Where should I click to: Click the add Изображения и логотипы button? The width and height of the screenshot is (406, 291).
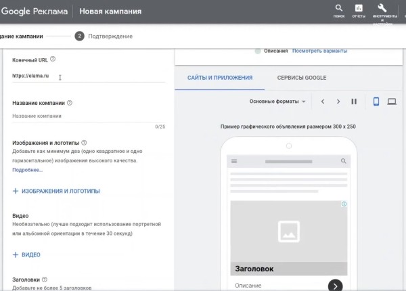(56, 192)
